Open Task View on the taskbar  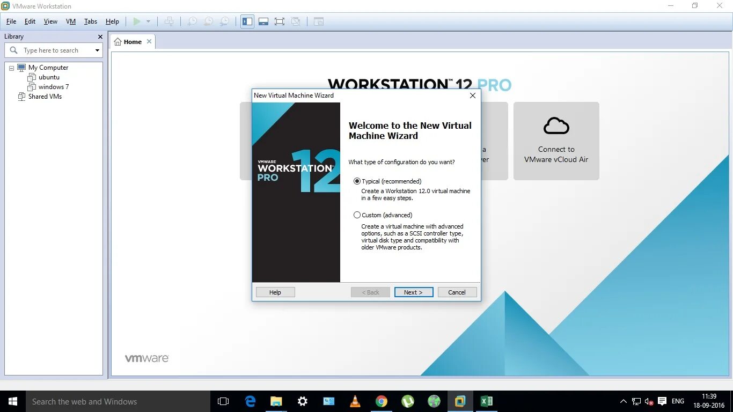pos(223,401)
